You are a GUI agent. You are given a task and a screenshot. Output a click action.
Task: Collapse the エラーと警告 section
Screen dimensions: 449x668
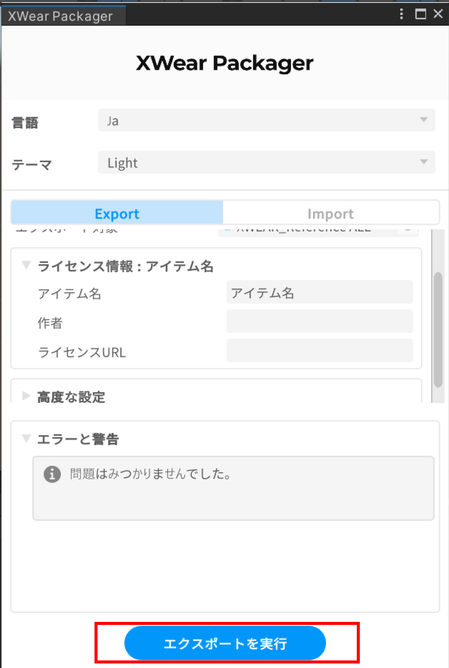(x=26, y=439)
